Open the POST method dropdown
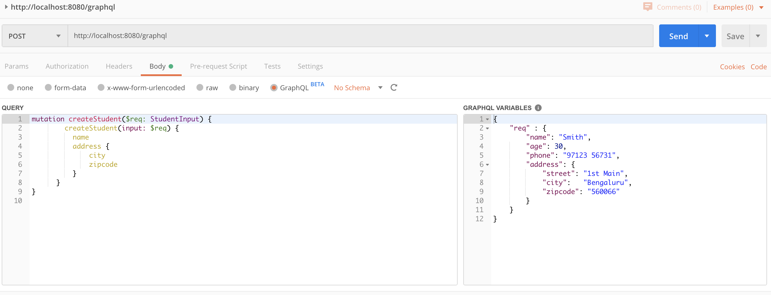 (x=35, y=36)
